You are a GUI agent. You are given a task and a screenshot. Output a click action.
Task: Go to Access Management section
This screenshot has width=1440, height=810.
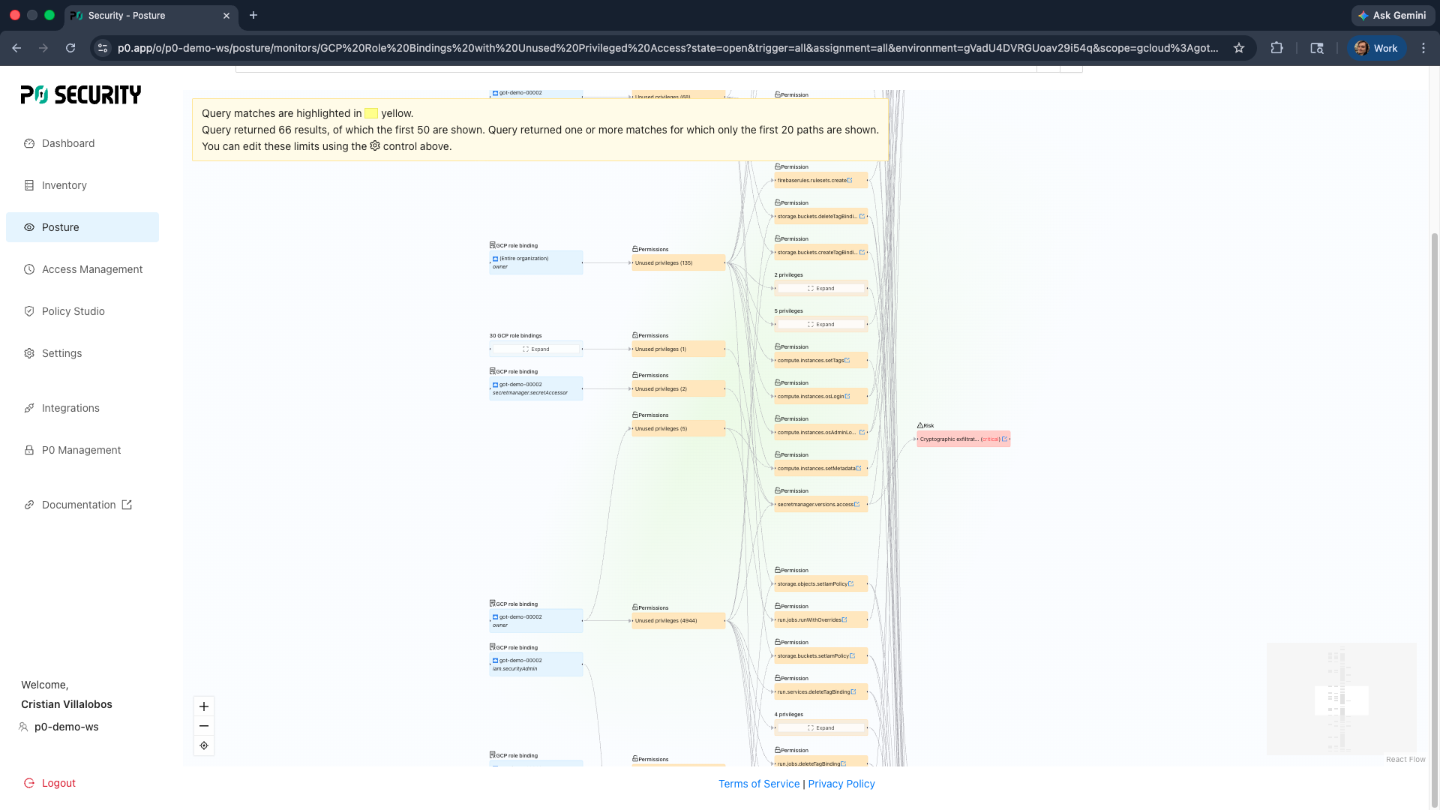(x=92, y=269)
